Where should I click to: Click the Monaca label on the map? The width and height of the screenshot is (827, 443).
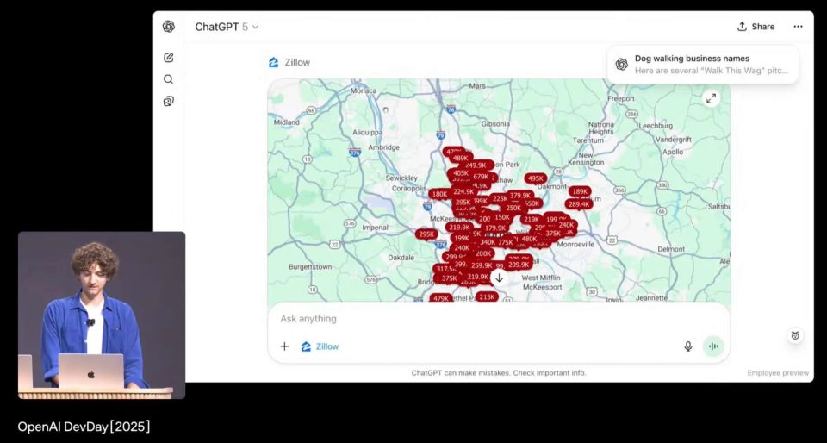[364, 90]
